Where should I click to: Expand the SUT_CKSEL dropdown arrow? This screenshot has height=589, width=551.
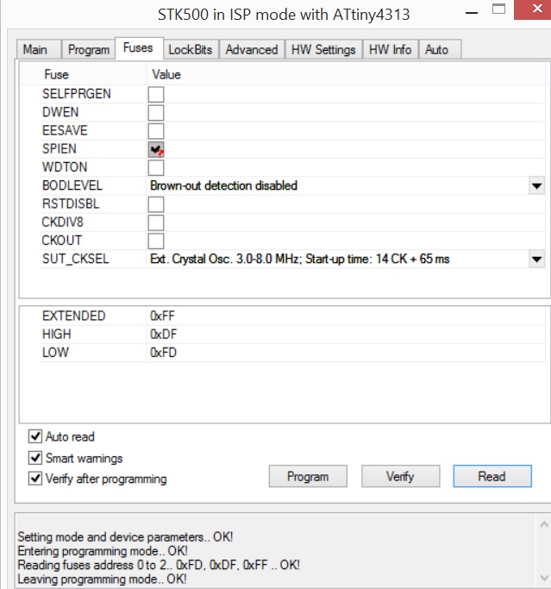pos(536,260)
